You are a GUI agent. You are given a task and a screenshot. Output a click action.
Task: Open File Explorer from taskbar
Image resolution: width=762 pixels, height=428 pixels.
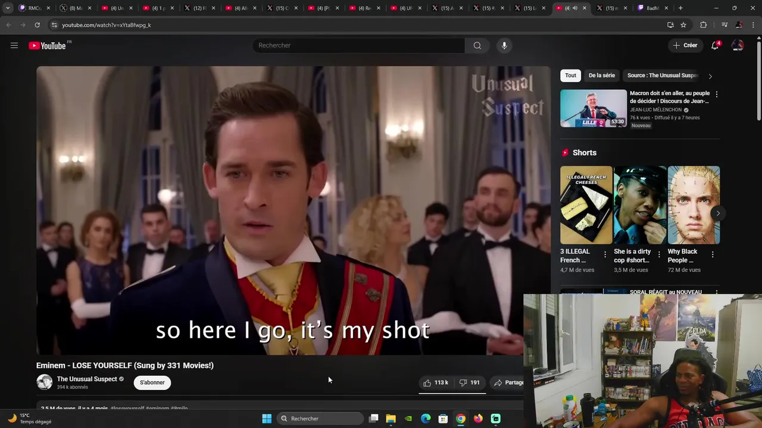(x=391, y=418)
